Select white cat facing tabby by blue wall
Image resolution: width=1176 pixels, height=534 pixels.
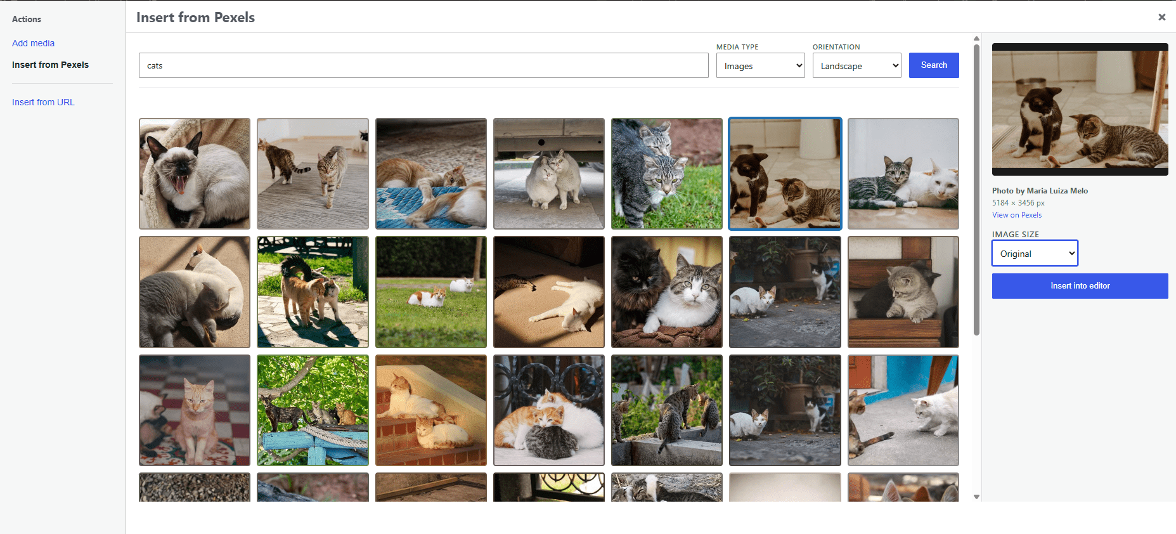tap(903, 410)
